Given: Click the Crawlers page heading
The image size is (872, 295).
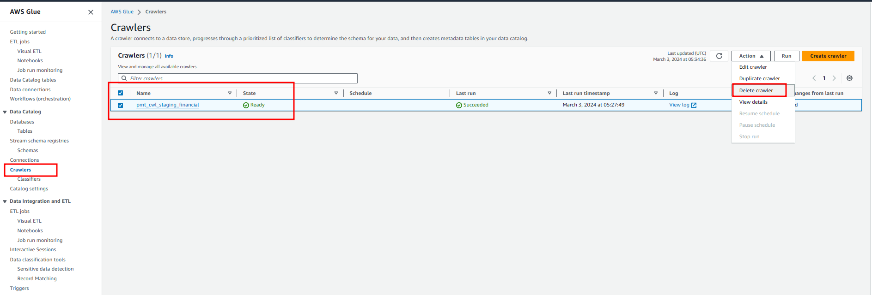Looking at the screenshot, I should click(131, 28).
